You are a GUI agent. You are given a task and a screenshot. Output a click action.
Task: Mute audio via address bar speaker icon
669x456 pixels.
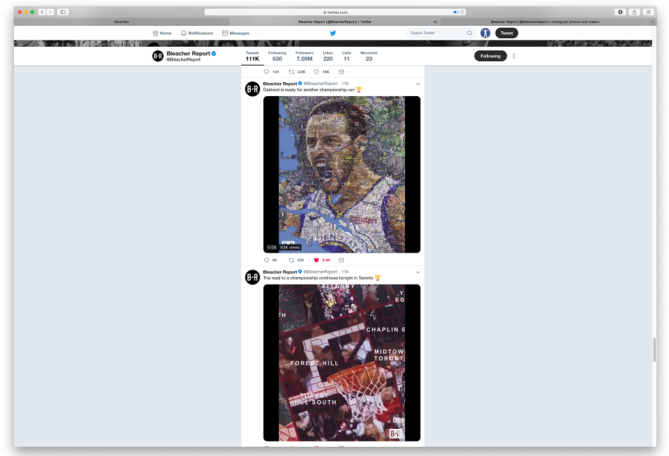tap(455, 13)
